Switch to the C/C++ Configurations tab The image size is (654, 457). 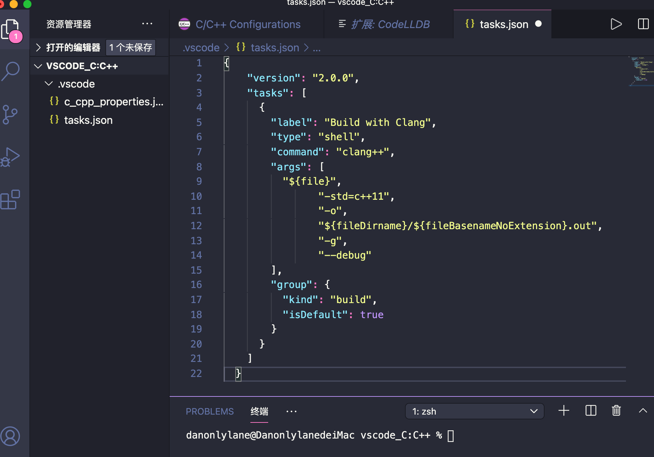pyautogui.click(x=248, y=24)
